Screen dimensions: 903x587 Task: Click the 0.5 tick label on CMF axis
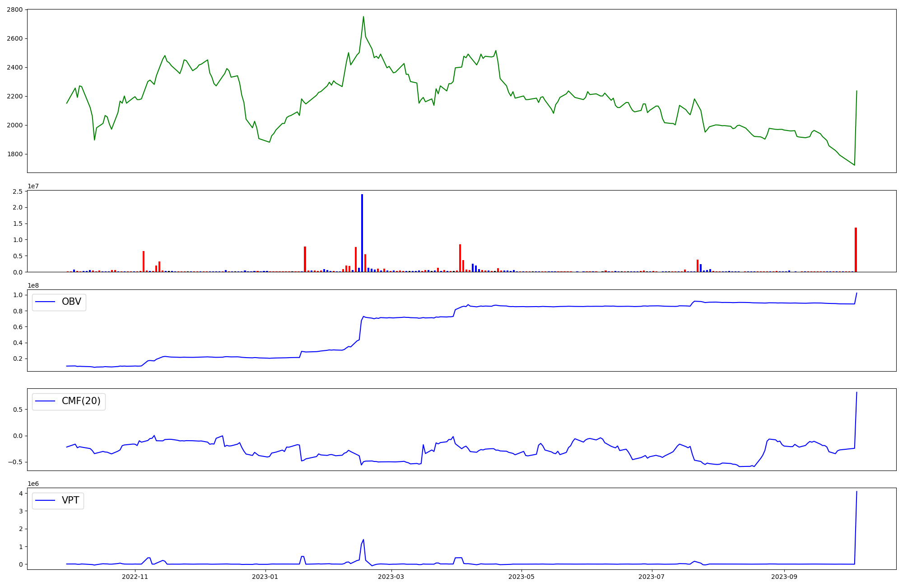coord(18,410)
